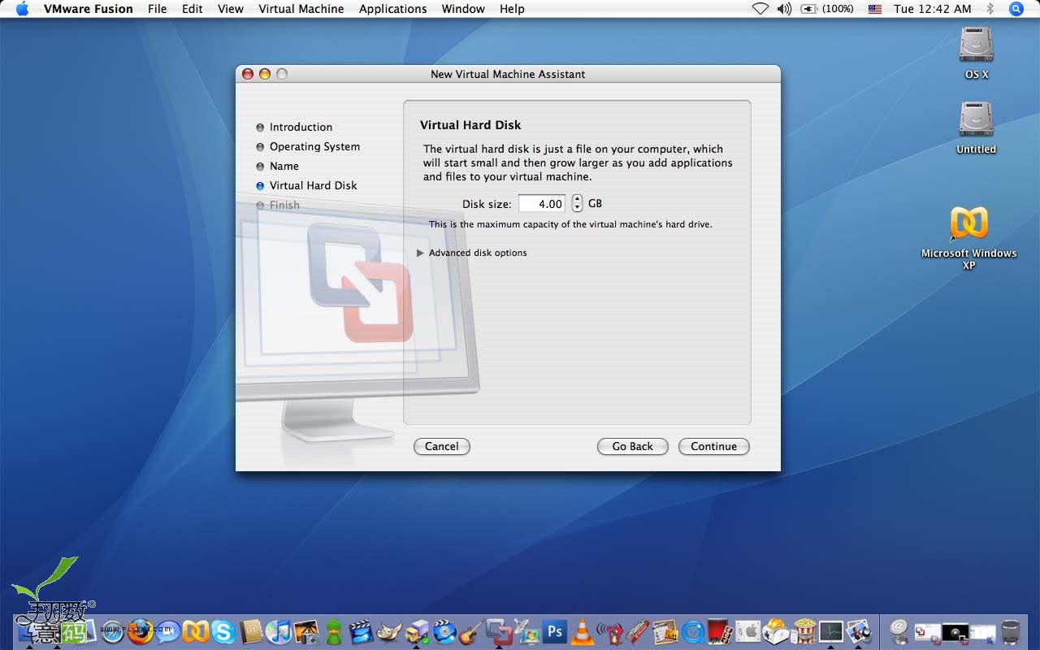Select Microsoft Windows XP desktop shortcut
This screenshot has width=1040, height=650.
pos(968,236)
